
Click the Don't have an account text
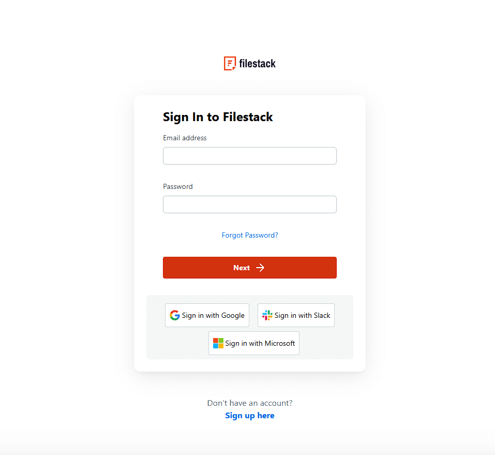[x=250, y=403]
